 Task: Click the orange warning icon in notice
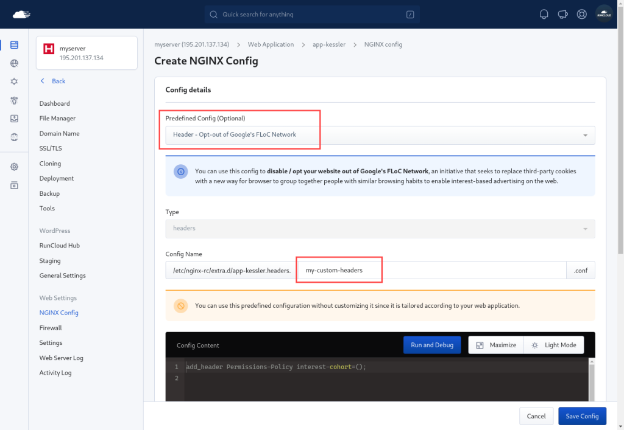(x=180, y=306)
